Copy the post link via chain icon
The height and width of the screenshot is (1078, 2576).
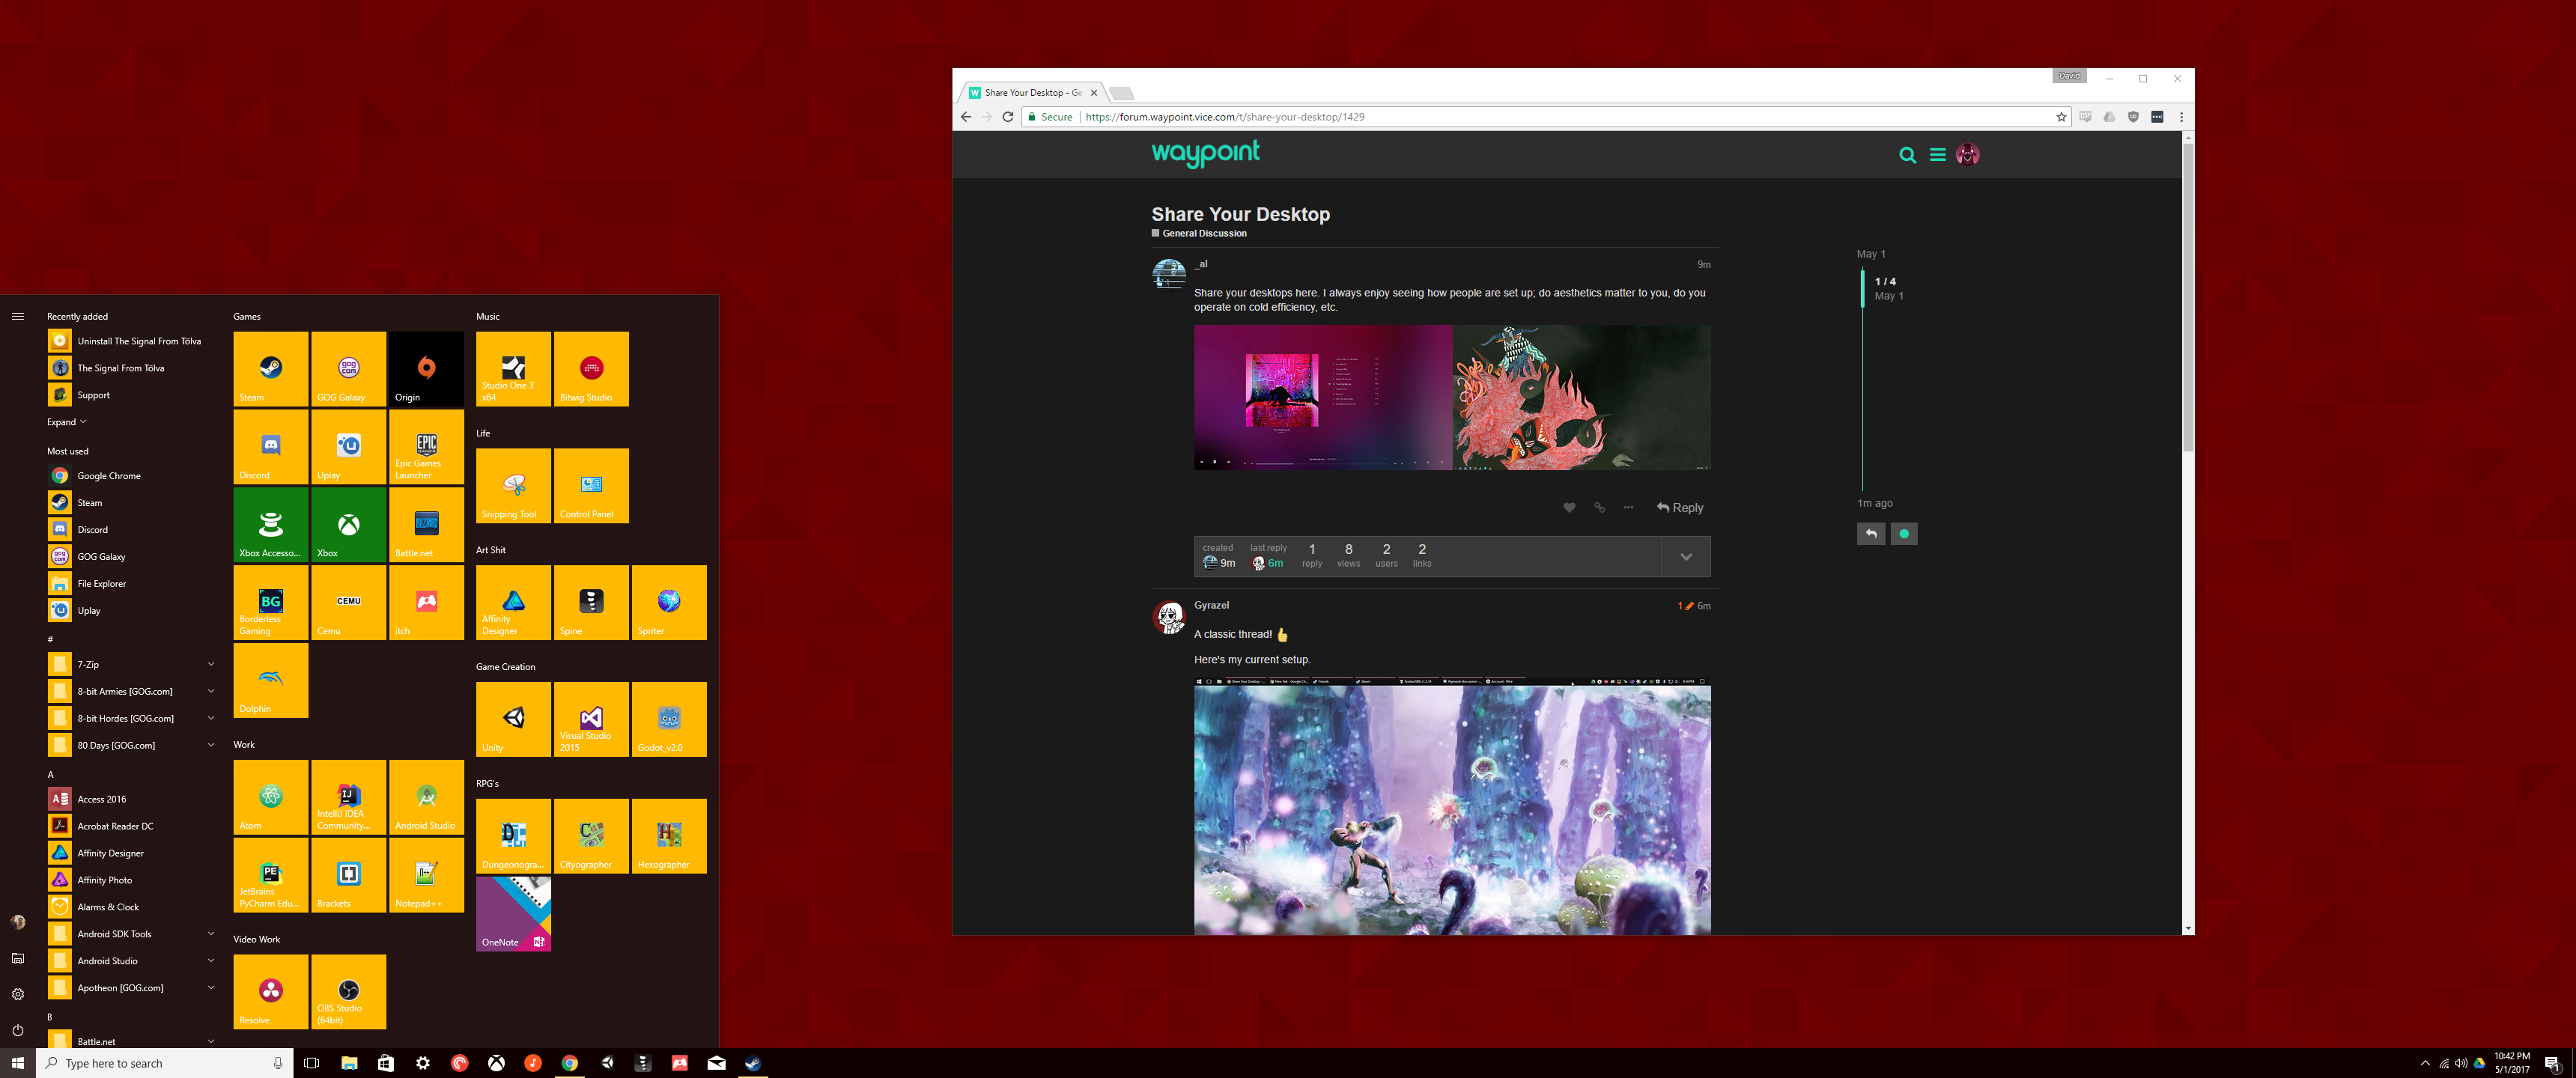coord(1599,508)
